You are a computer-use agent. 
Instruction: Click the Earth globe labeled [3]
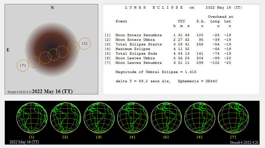tap(99, 118)
